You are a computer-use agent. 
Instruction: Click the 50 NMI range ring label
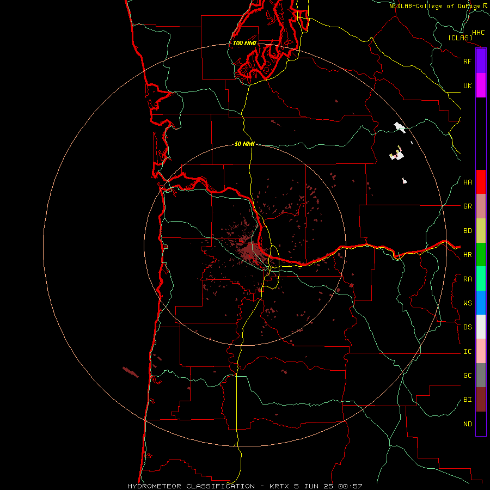point(244,144)
